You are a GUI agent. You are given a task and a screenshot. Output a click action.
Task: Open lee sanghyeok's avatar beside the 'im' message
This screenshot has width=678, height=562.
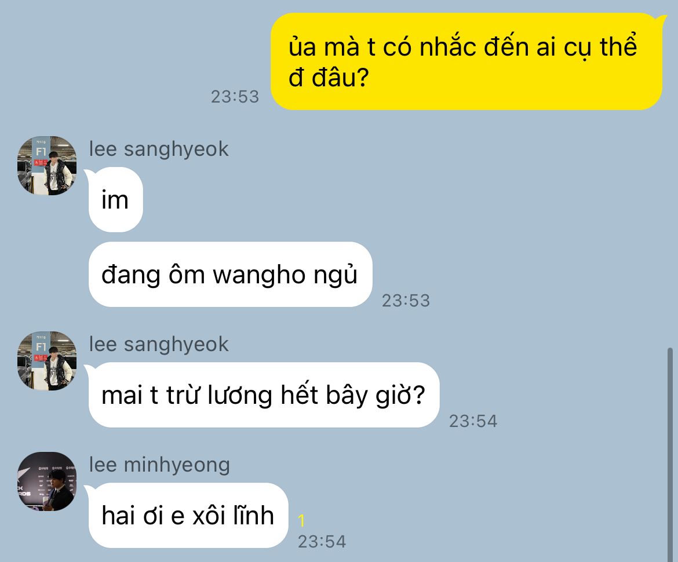coord(47,166)
